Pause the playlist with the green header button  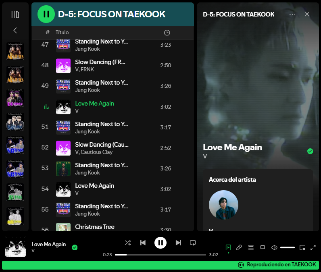46,14
